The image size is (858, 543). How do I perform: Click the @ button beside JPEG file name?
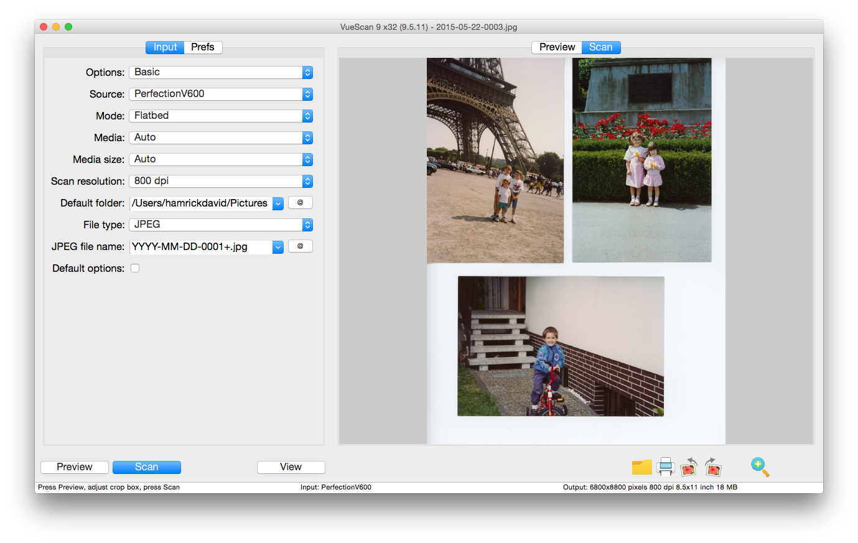coord(300,246)
